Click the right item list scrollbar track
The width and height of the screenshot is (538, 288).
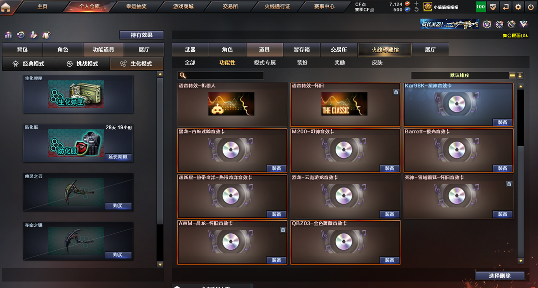tap(521, 202)
